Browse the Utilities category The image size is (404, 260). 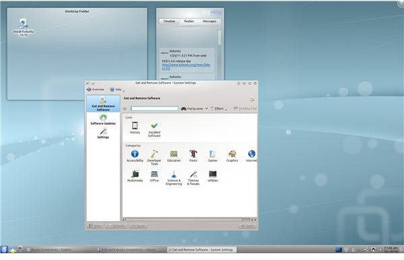(213, 176)
